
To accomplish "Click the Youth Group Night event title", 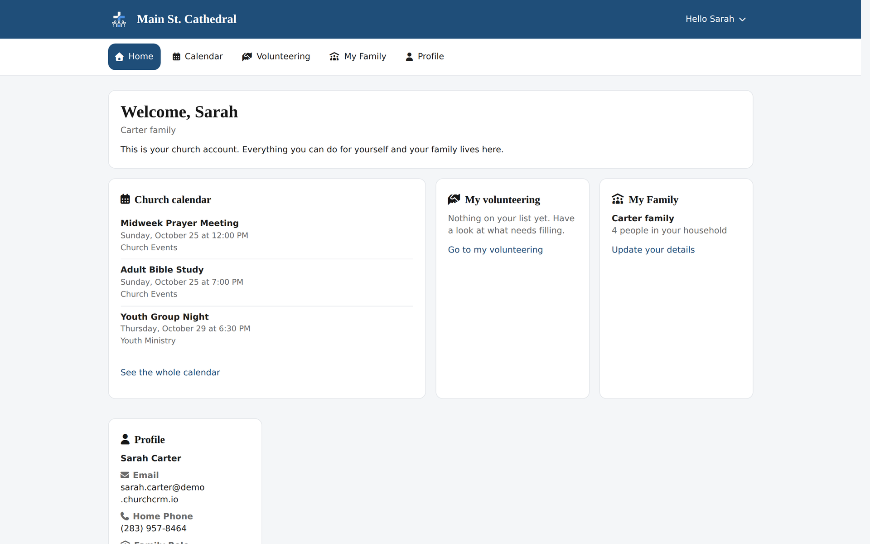I will [x=164, y=316].
